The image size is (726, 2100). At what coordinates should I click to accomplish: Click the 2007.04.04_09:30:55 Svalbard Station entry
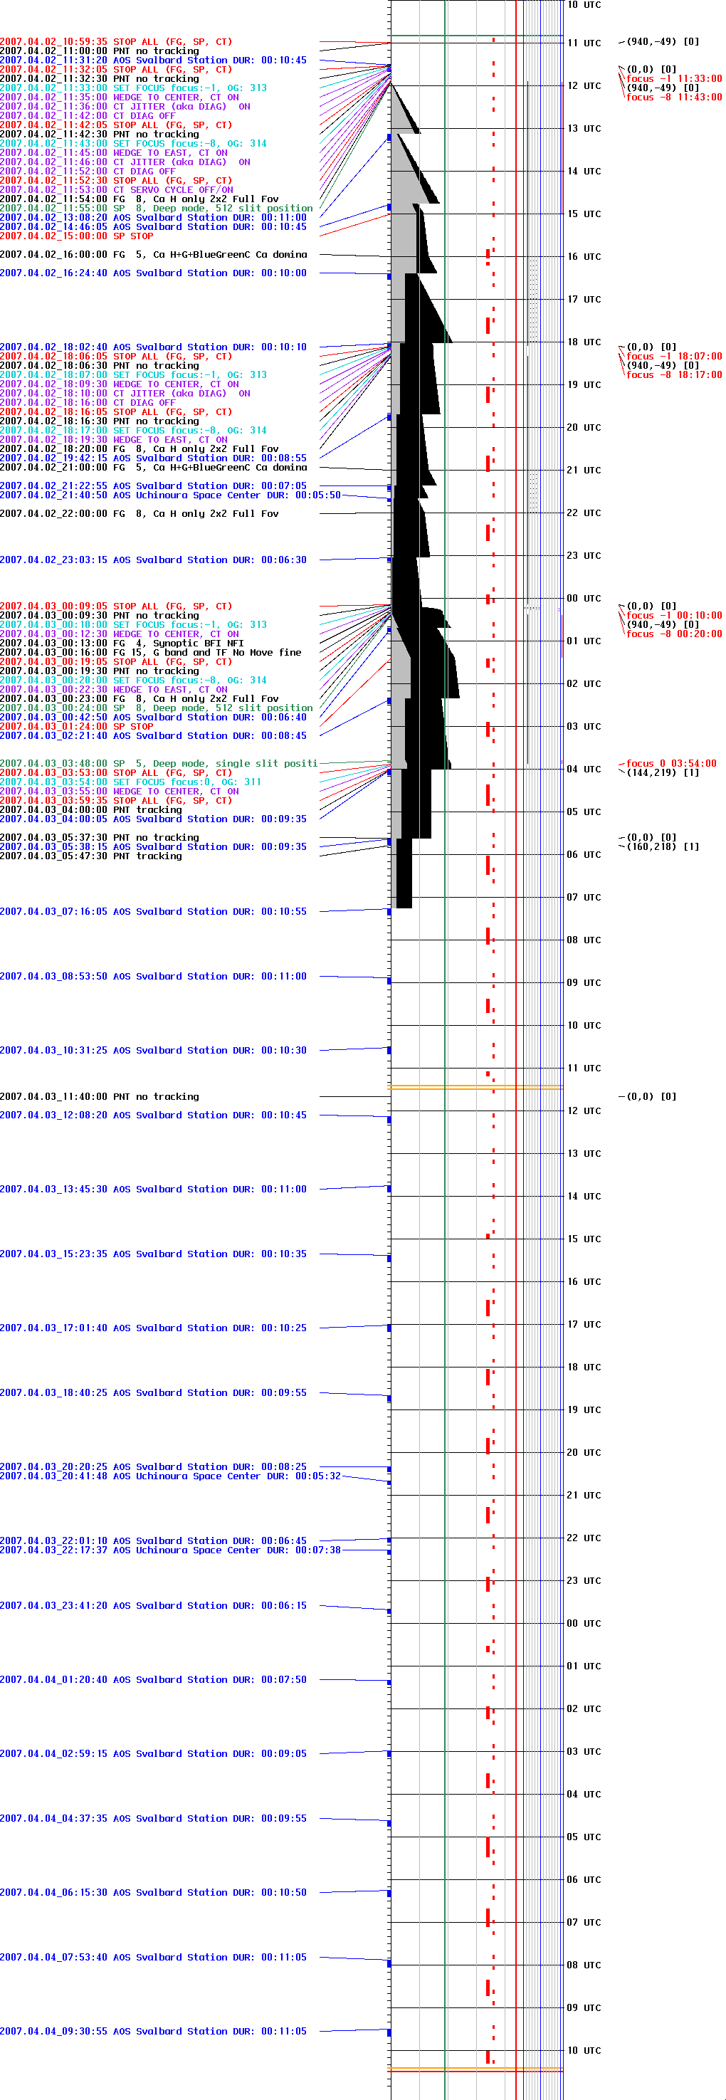click(x=153, y=2032)
